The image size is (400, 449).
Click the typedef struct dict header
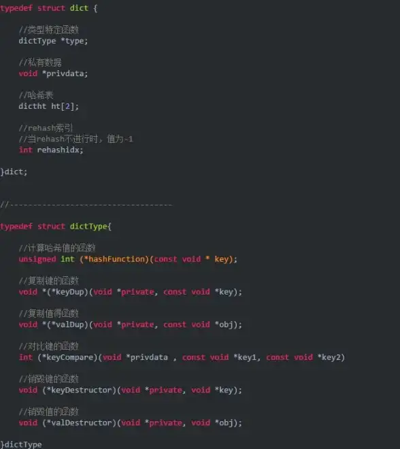tap(49, 8)
